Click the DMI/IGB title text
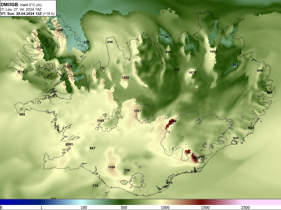Screen dimensions: 281x210 coord(9,4)
